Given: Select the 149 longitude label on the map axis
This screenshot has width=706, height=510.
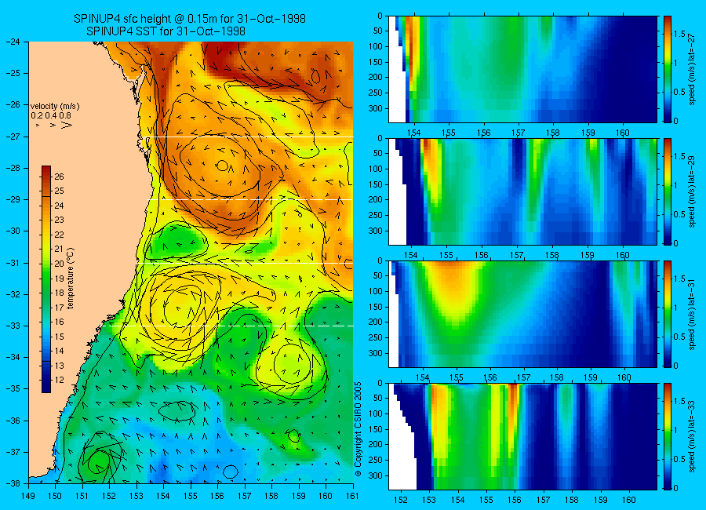Looking at the screenshot, I should click(28, 496).
